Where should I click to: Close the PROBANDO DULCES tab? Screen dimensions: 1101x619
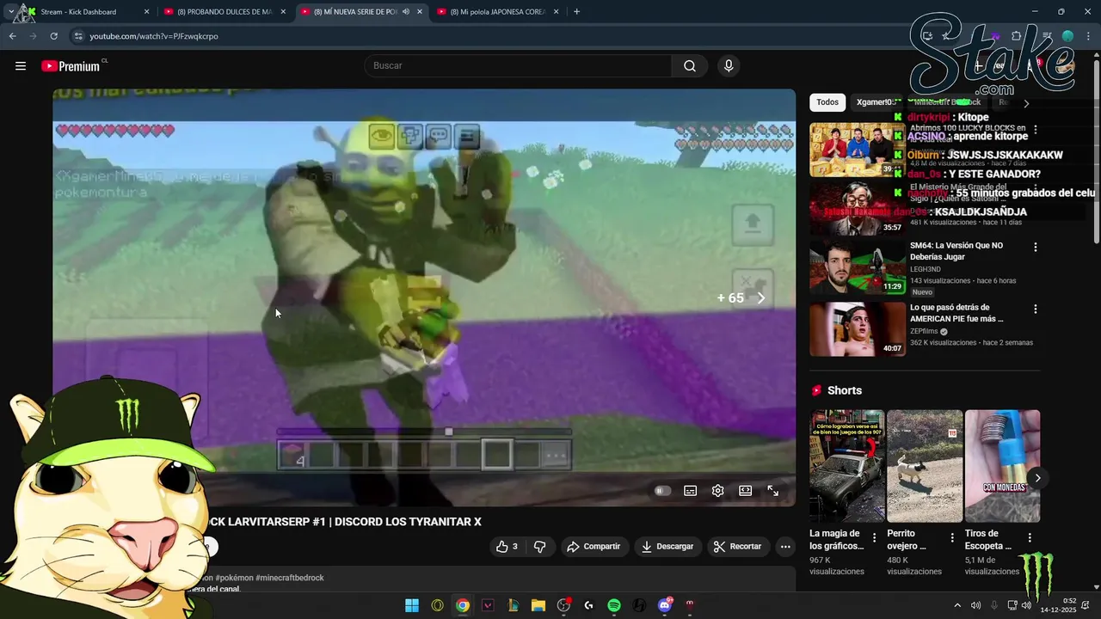tap(283, 12)
